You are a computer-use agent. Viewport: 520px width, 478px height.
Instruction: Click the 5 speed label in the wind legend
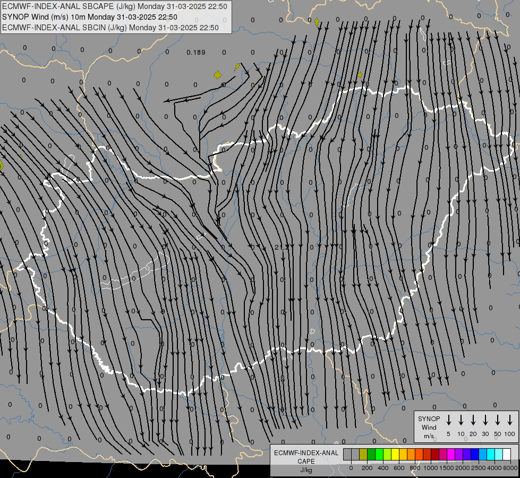coord(448,434)
